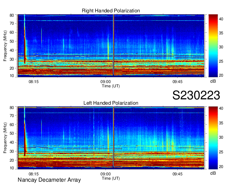The width and height of the screenshot is (227, 184).
Task: Click the 09:45 tick label on bottom plot
Action: 178,174
